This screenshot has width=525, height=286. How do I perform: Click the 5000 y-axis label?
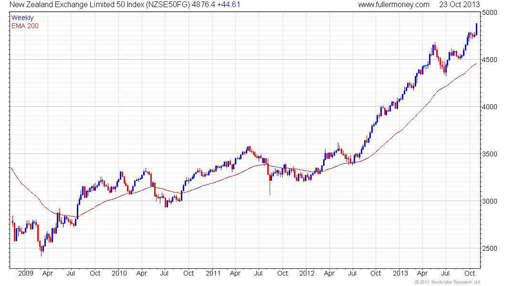click(490, 12)
